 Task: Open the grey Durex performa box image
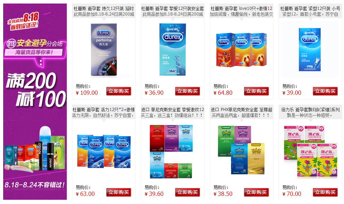[x=104, y=49]
